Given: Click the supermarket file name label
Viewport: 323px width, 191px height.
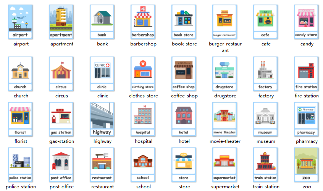Looking at the screenshot, I should [224, 187].
